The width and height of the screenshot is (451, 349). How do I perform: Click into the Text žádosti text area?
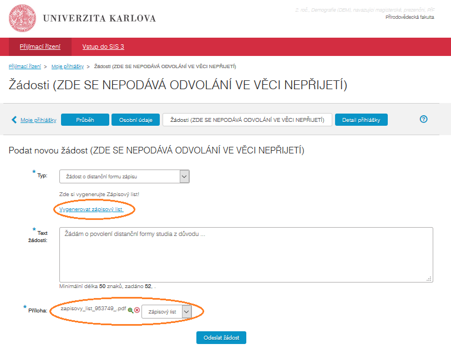tap(246, 255)
